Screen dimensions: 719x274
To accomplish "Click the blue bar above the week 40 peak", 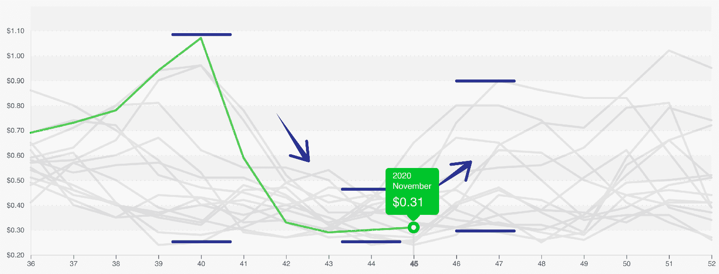I will (x=201, y=35).
